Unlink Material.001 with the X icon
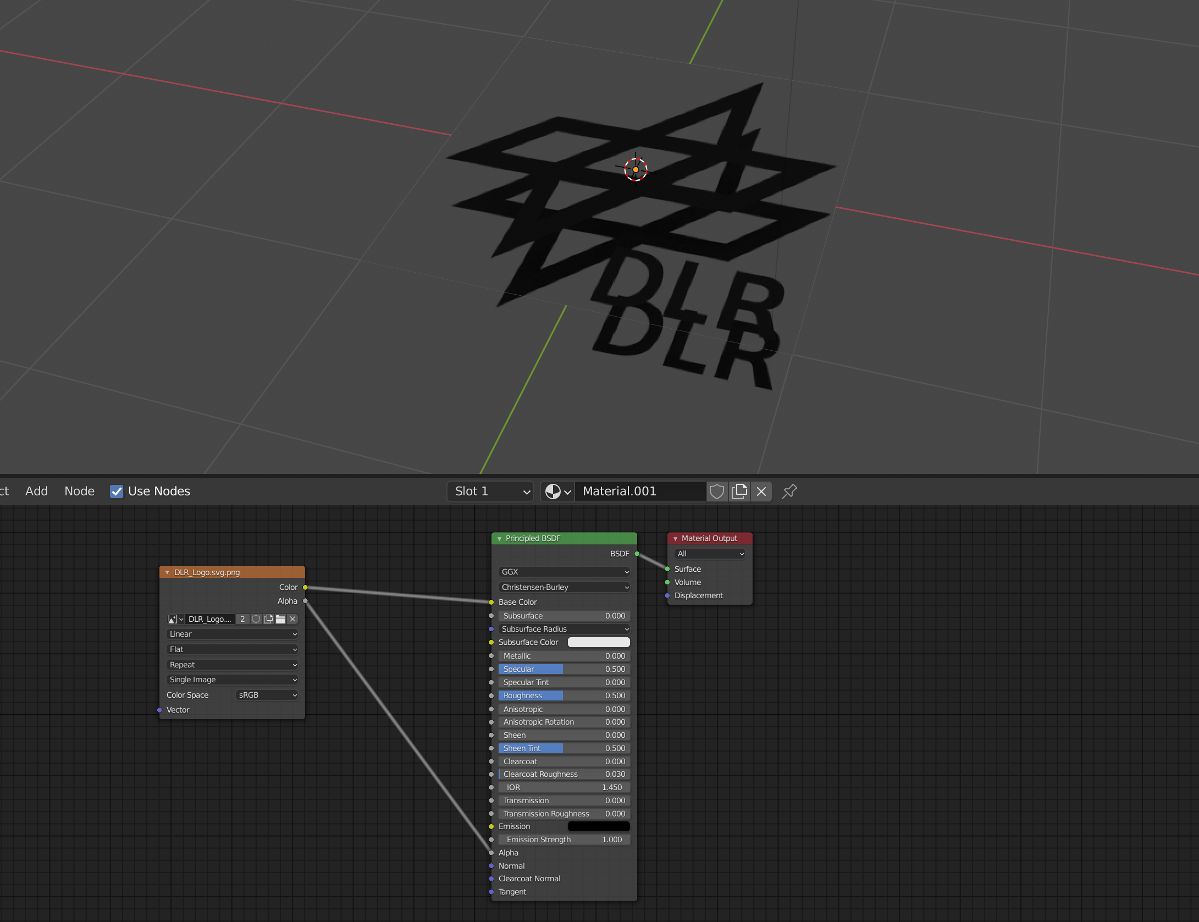This screenshot has height=922, width=1199. coord(761,491)
